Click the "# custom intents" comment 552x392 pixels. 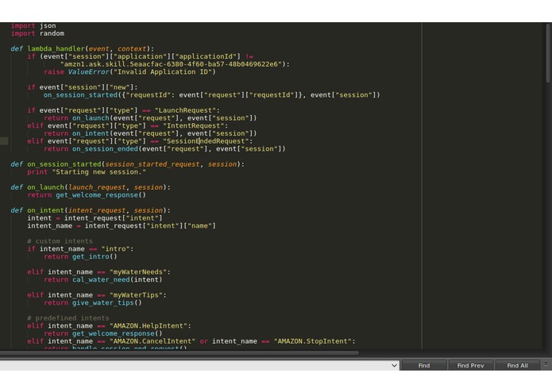pos(60,241)
